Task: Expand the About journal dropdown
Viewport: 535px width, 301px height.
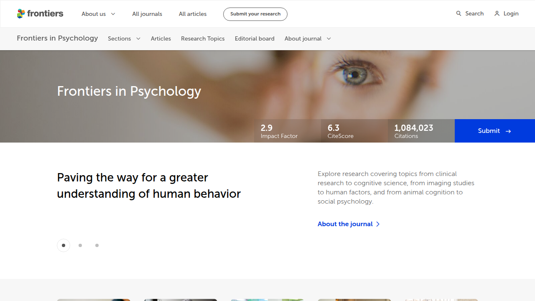Action: click(308, 38)
